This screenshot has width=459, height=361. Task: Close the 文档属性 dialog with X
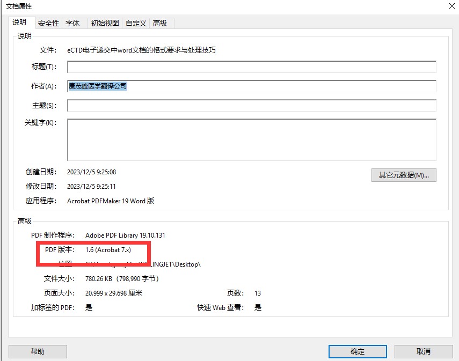tap(450, 6)
